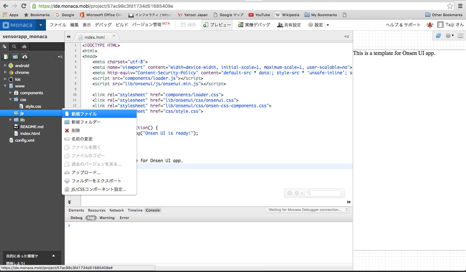Switch to Console debugger tab

point(153,210)
